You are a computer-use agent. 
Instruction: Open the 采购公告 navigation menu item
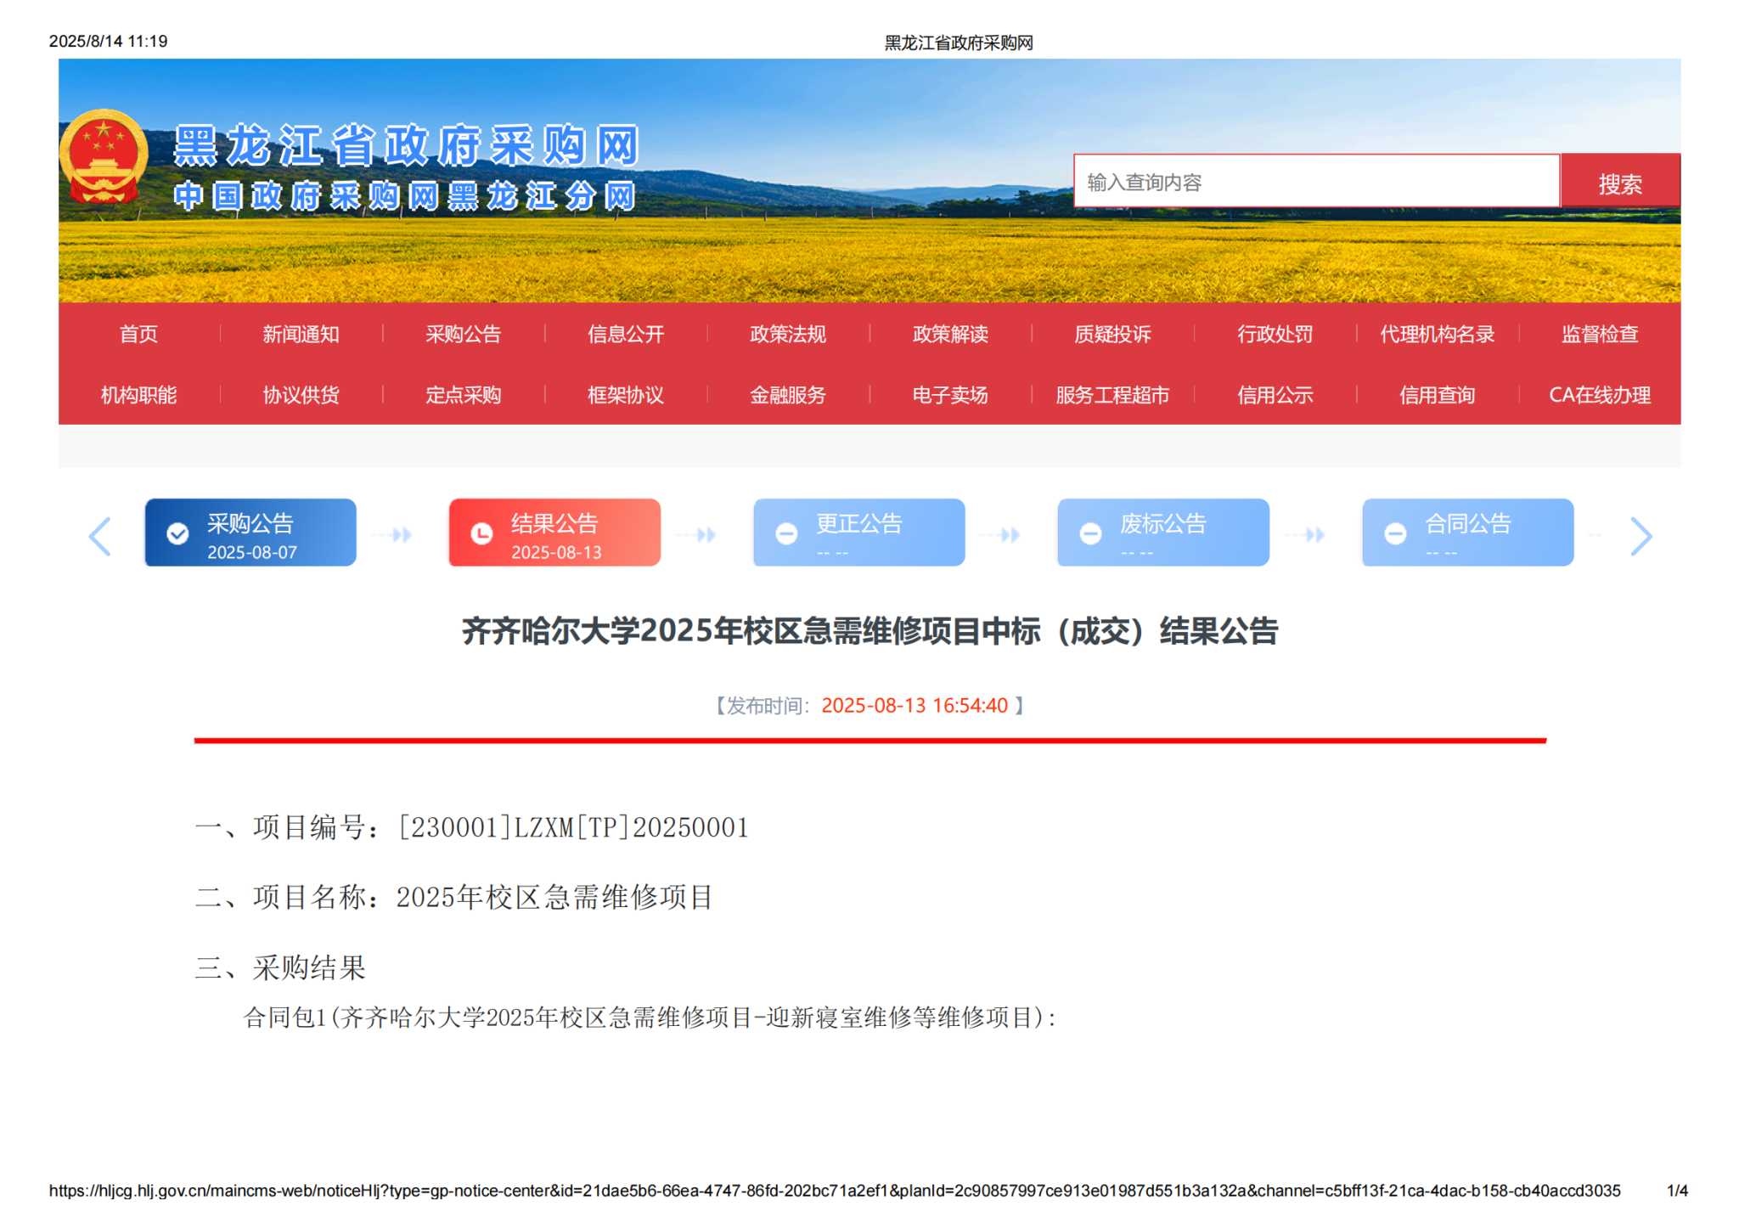click(x=463, y=334)
